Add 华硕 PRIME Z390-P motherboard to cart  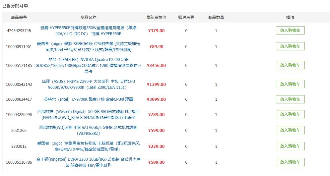tap(290, 84)
